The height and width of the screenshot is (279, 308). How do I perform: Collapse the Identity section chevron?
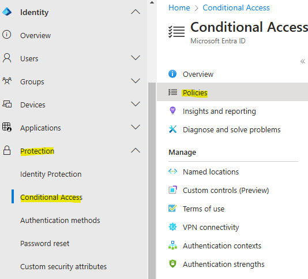[x=136, y=12]
